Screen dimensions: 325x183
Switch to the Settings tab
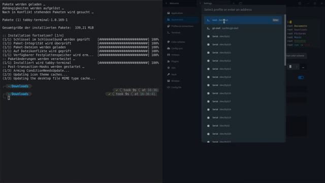click(x=208, y=4)
